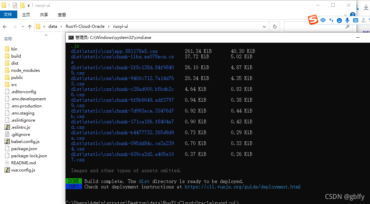The width and height of the screenshot is (370, 204).
Task: Select the dist folder icon
Action: (7, 63)
